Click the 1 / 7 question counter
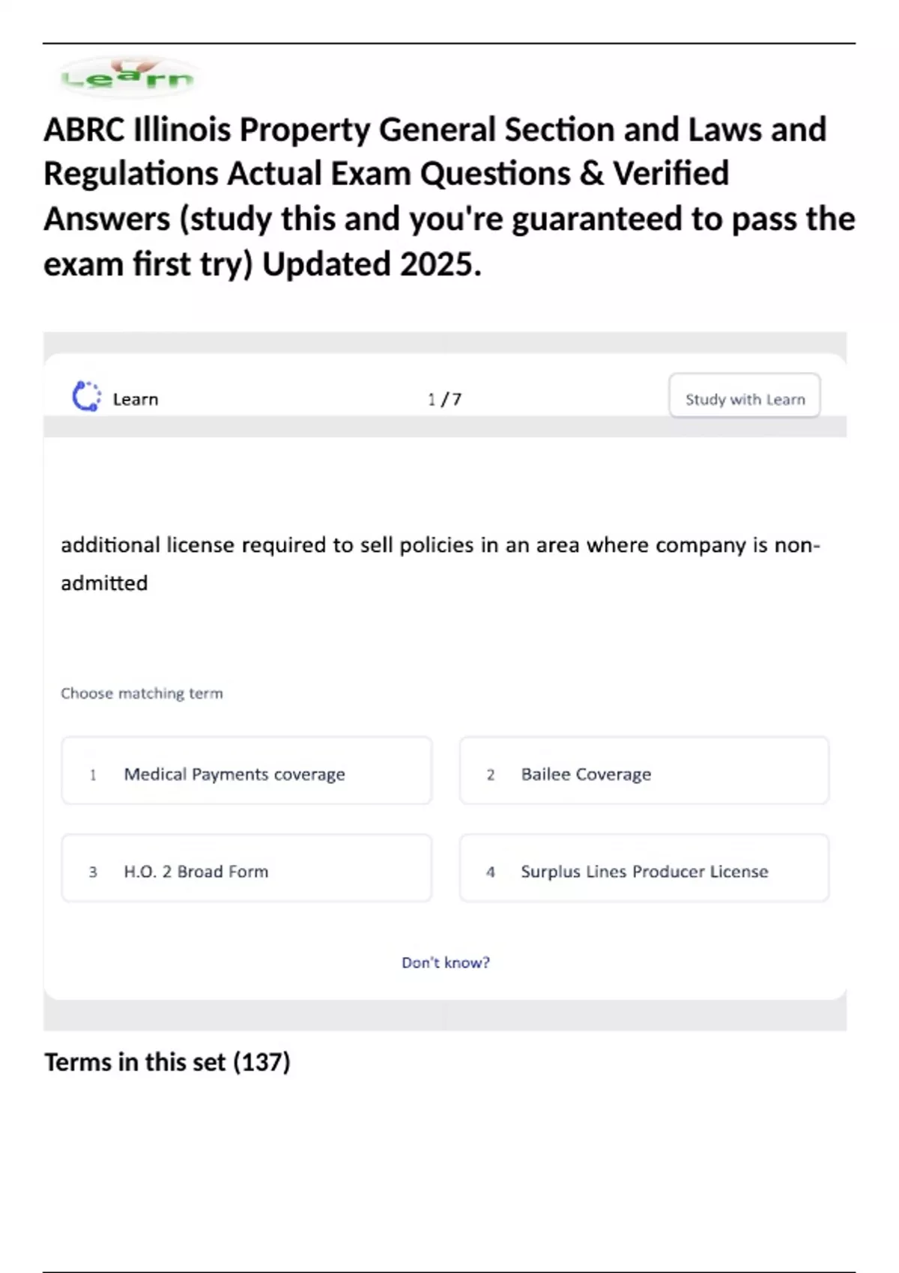The image size is (899, 1273). pyautogui.click(x=444, y=399)
